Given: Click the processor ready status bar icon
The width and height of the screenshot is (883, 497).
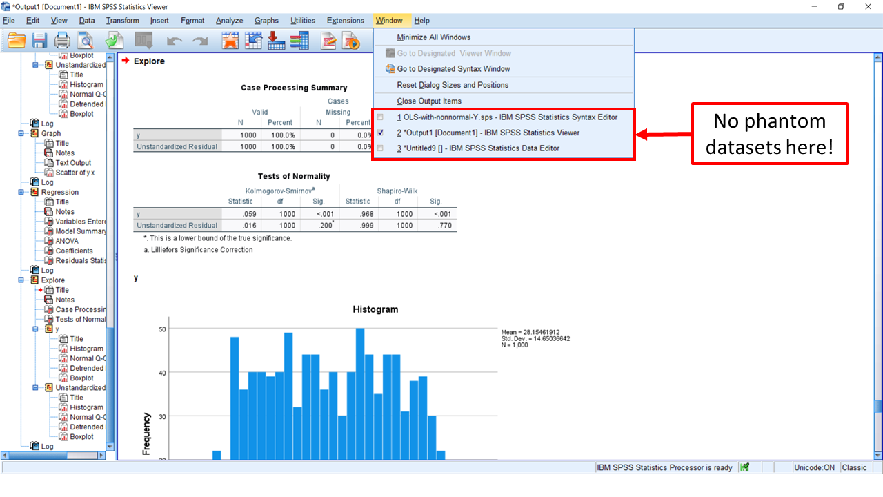Looking at the screenshot, I should pyautogui.click(x=744, y=467).
